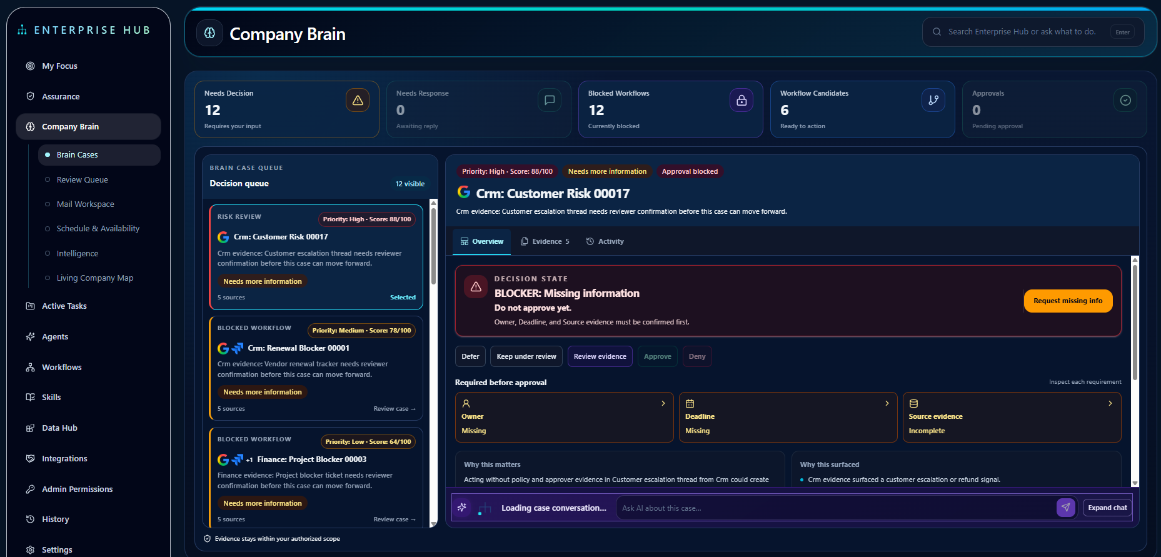1161x557 pixels.
Task: Open Mail Workspace submenu item
Action: click(x=99, y=204)
